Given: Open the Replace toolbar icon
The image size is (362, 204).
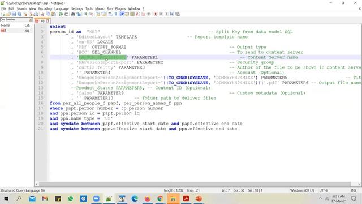Looking at the screenshot, I should coord(79,14).
